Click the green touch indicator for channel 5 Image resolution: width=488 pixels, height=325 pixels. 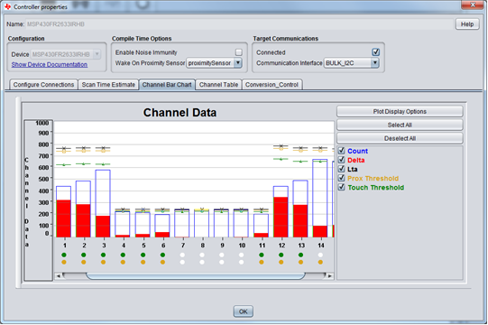pos(143,255)
